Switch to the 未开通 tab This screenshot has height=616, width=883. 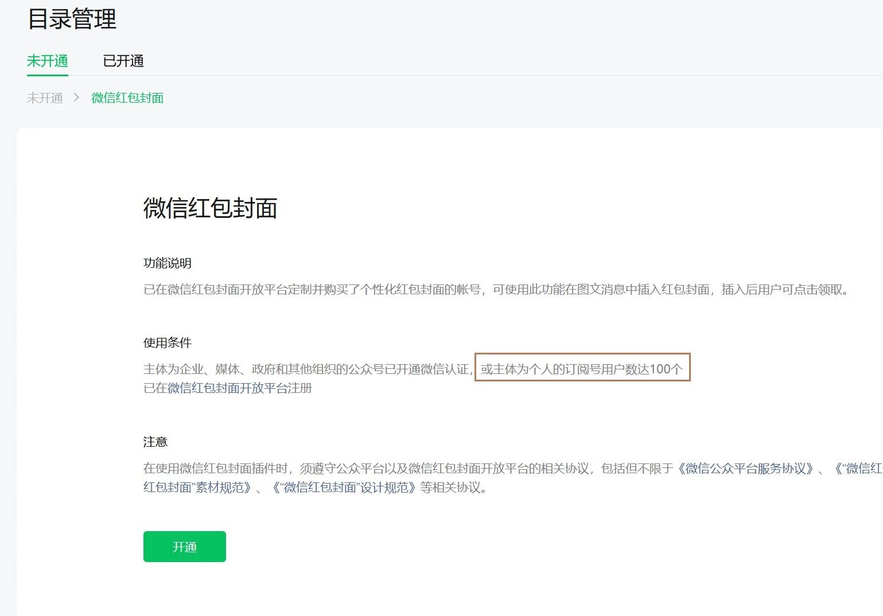[48, 61]
